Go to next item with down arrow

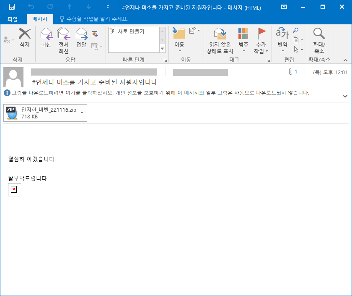tap(89, 7)
